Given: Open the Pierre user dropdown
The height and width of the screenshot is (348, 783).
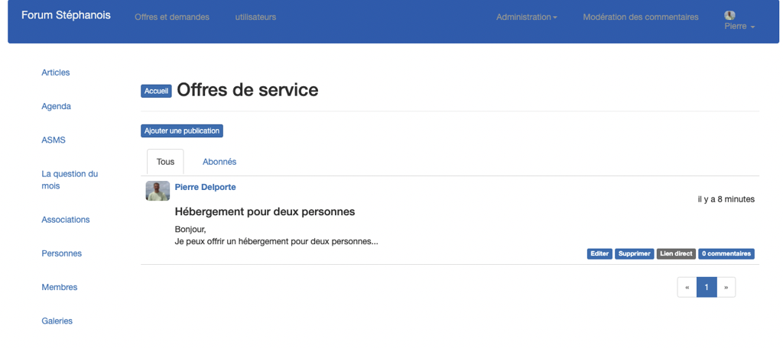Looking at the screenshot, I should [739, 26].
